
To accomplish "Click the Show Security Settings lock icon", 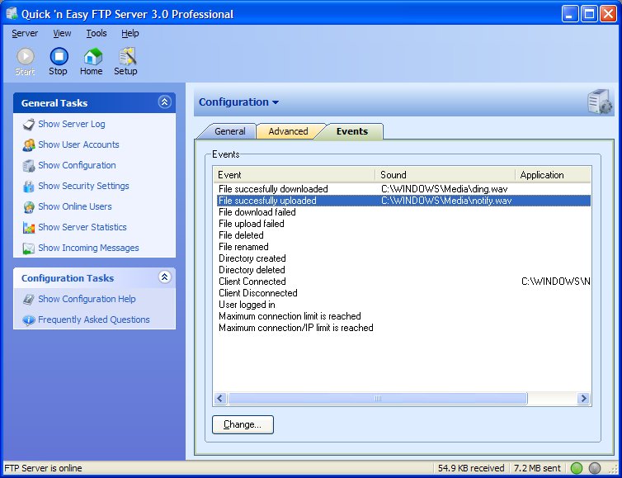I will 29,187.
